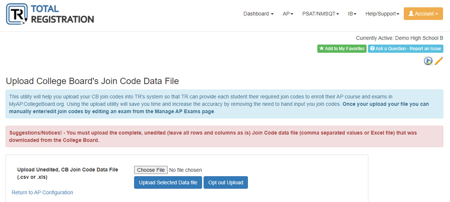Follow the Return to AP Configuration link
Image resolution: width=450 pixels, height=202 pixels.
[x=42, y=192]
